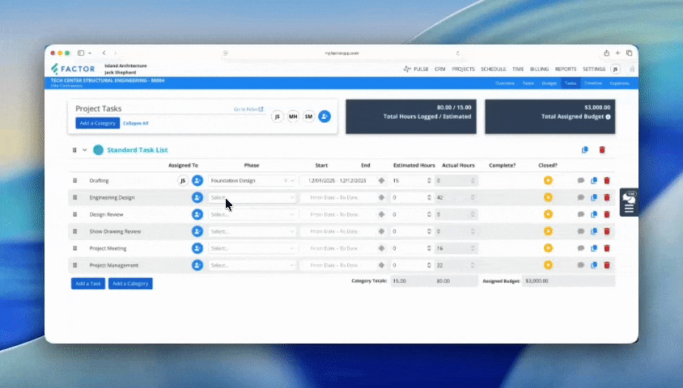
Task: Delete the Show Drawing Review task
Action: coord(607,231)
